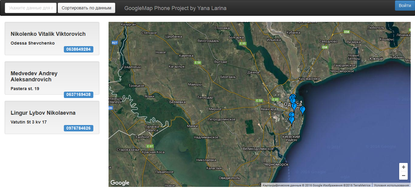Open the GoogleMap Phone Project brand link
This screenshot has height=193, width=415.
point(175,8)
